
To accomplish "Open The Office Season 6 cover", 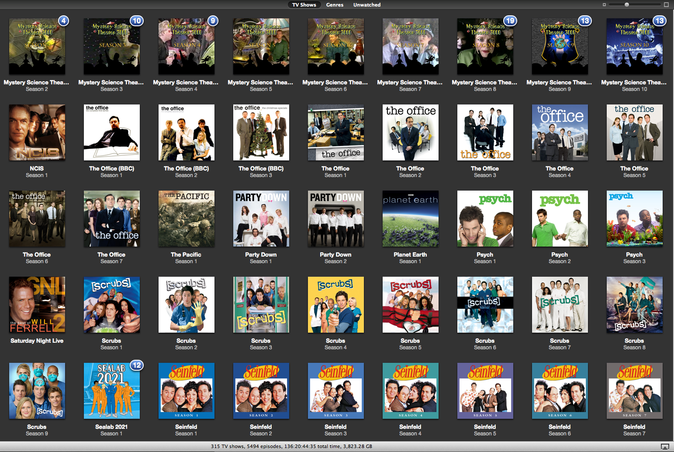I will pos(37,219).
